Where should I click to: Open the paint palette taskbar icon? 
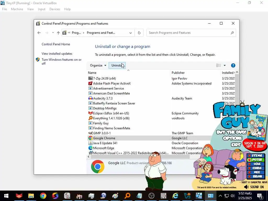[115, 196]
